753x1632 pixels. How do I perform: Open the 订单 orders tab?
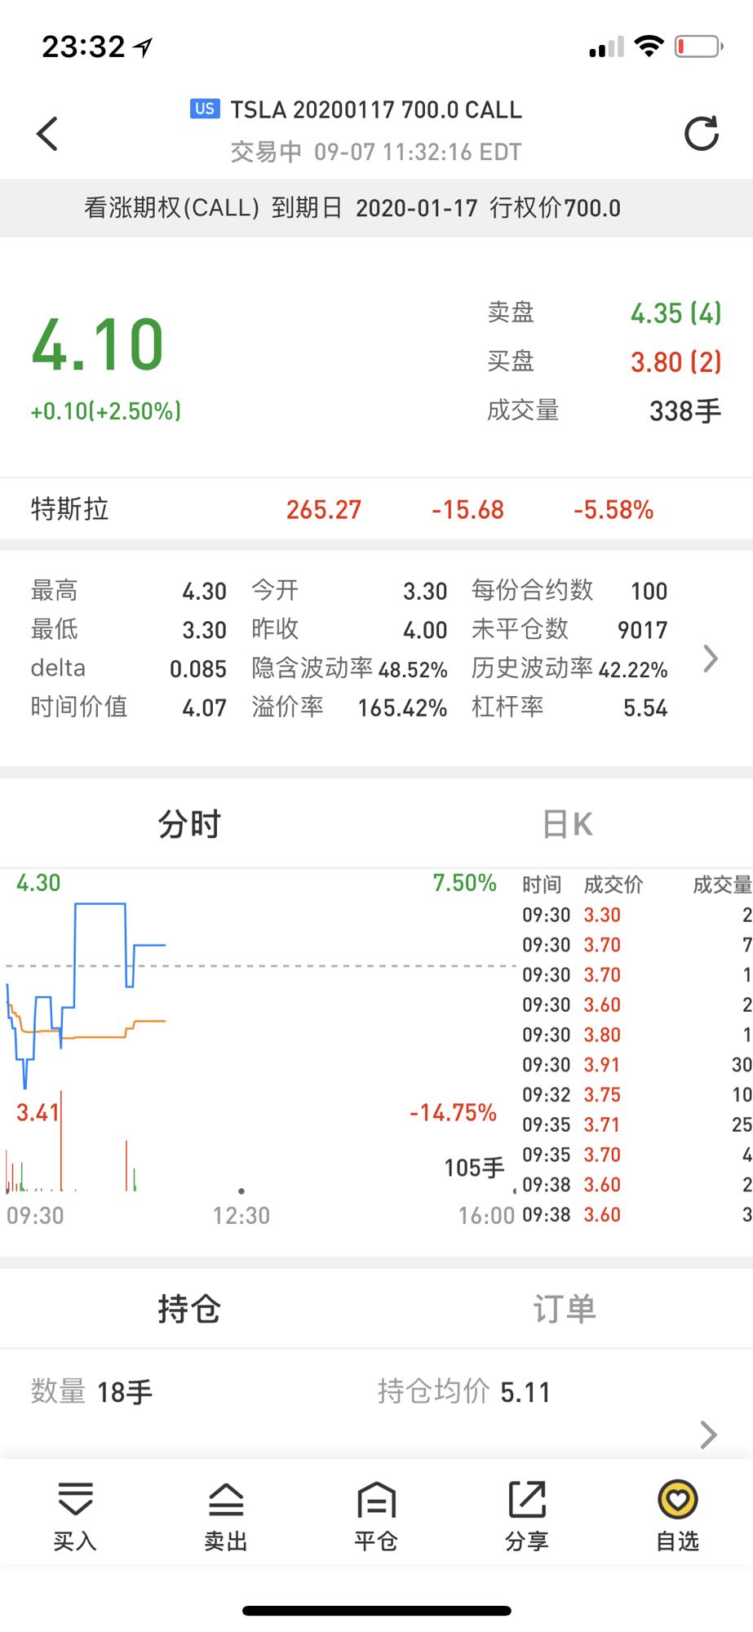coord(564,1309)
